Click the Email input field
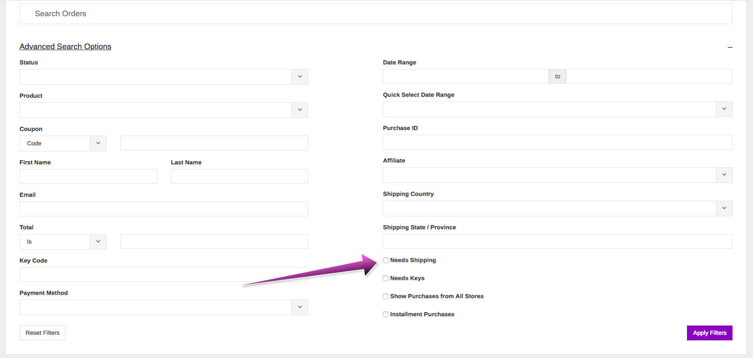This screenshot has height=358, width=753. 164,209
